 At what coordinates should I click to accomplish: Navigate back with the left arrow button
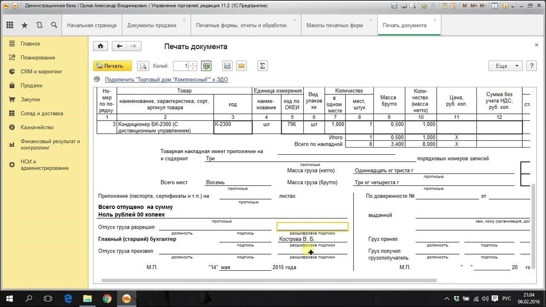[119, 46]
